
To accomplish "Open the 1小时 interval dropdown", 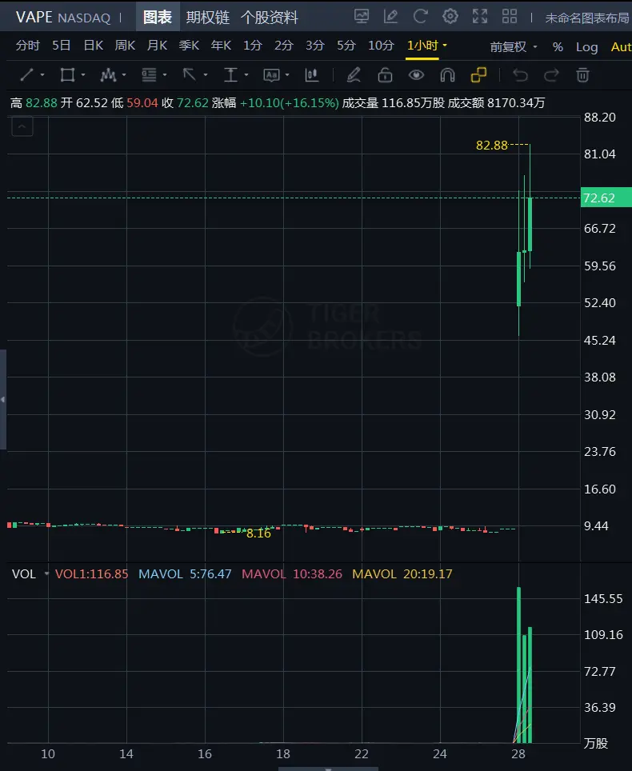I will pos(445,46).
